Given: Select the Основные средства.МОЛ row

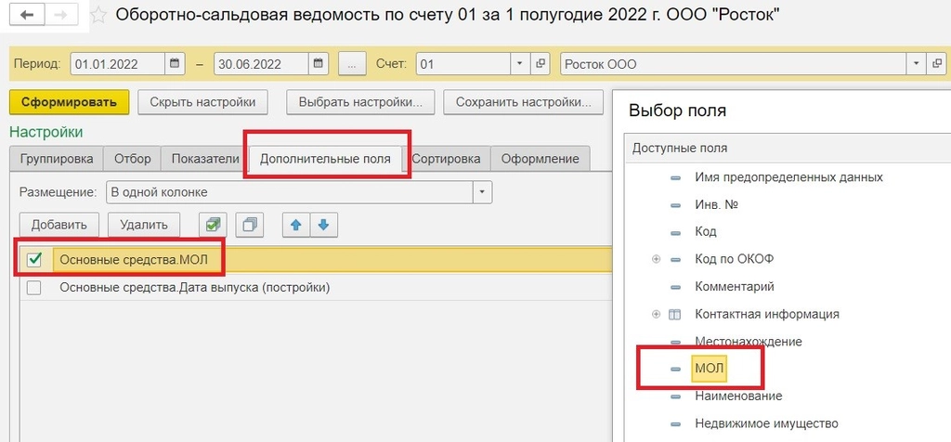Looking at the screenshot, I should click(x=316, y=260).
